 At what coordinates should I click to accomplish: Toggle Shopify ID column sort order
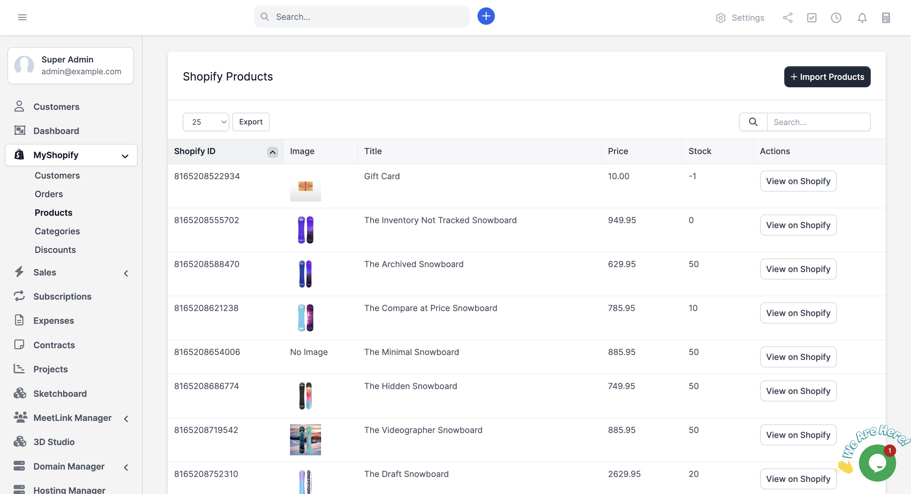coord(272,152)
